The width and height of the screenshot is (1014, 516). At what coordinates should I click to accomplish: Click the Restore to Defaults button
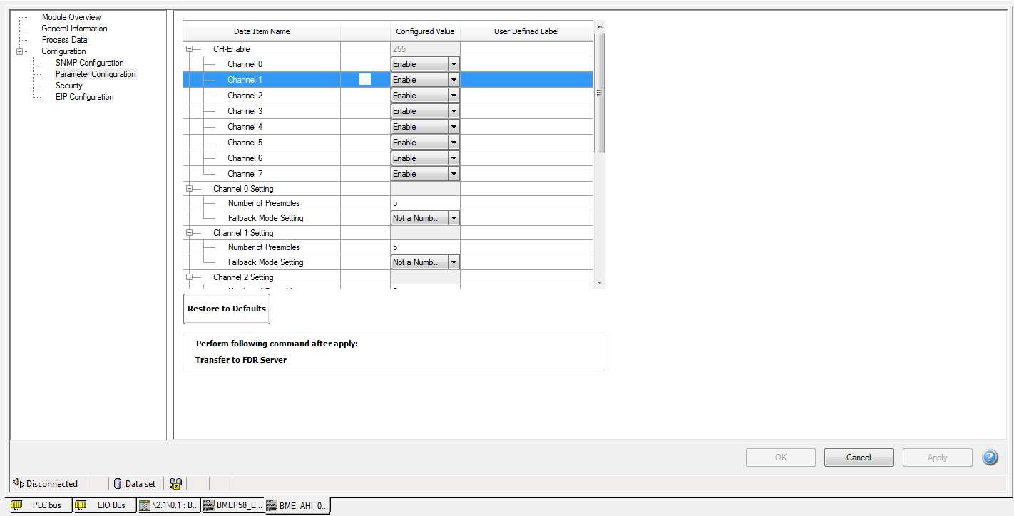pyautogui.click(x=227, y=309)
